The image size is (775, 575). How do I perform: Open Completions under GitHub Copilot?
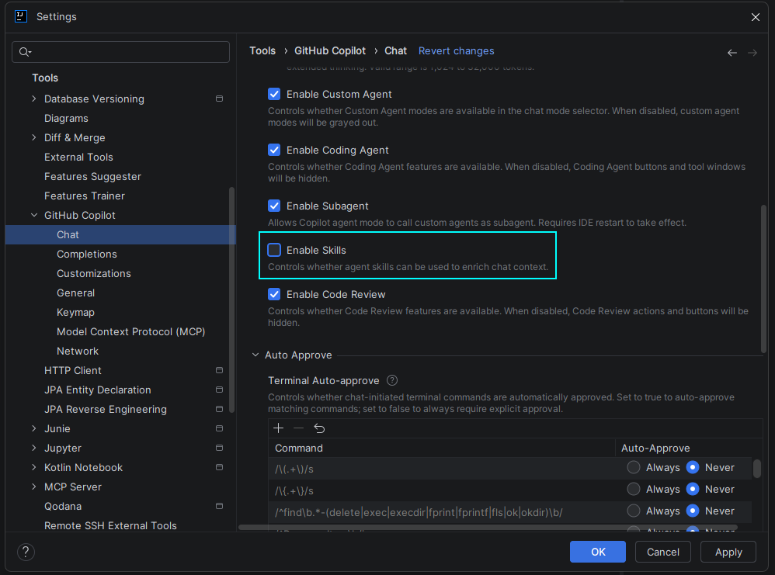86,254
